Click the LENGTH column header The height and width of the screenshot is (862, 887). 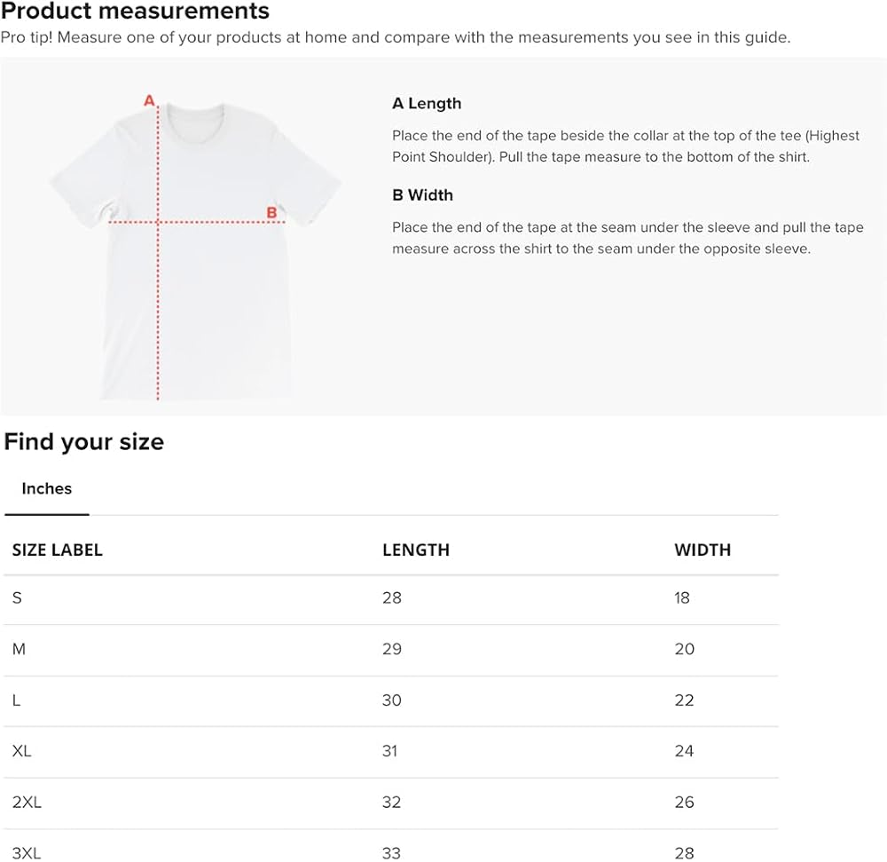(416, 550)
